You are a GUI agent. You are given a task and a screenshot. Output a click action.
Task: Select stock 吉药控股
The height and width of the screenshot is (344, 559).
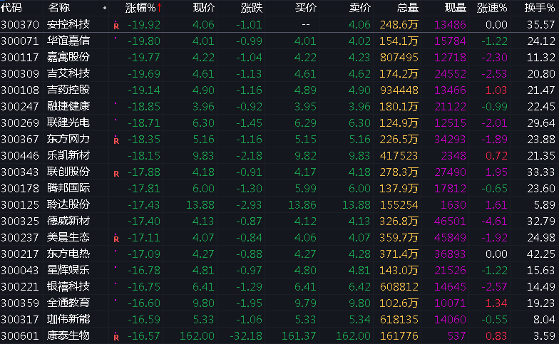tap(68, 90)
